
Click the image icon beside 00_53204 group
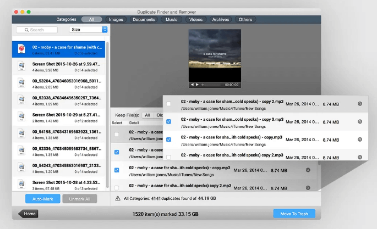21,83
